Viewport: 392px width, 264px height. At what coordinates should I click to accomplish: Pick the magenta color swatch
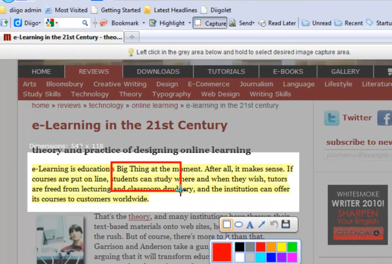292,257
